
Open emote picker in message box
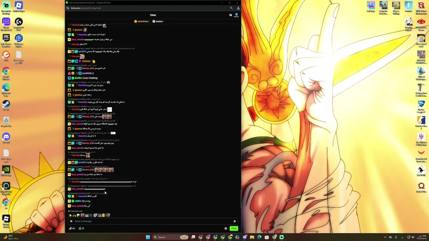point(235,221)
